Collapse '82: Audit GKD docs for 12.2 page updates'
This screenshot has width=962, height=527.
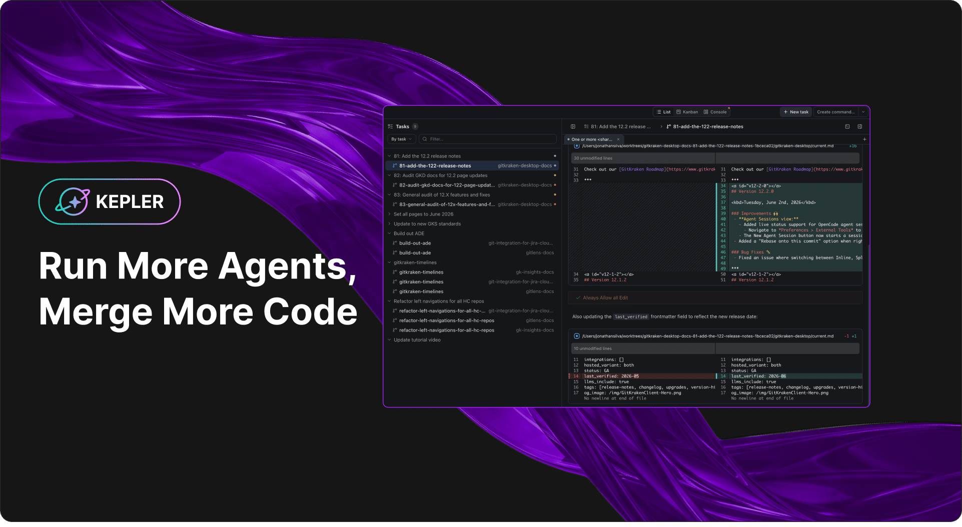[390, 175]
